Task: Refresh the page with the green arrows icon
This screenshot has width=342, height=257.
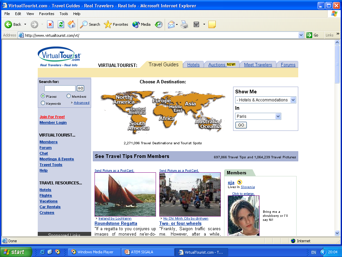Action: [x=61, y=24]
